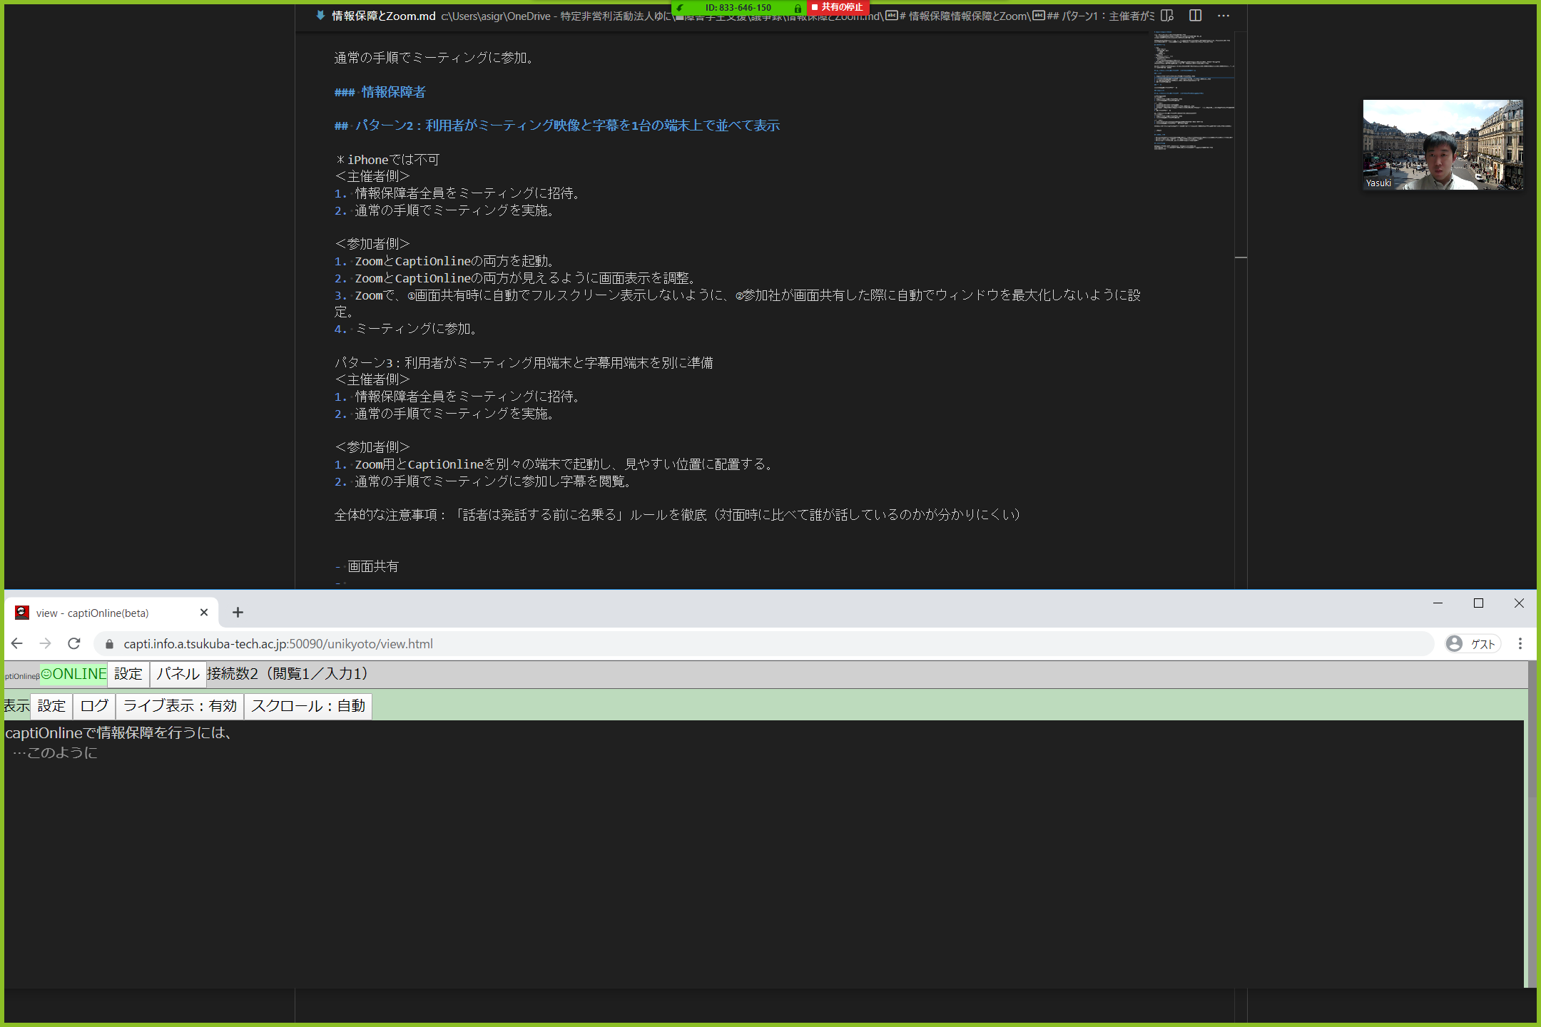Stop screen sharing with 共有の停止 button
Screen dimensions: 1541x1027
[x=838, y=7]
